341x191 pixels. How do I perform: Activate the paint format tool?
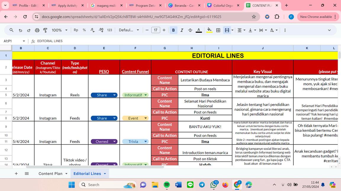[x=45, y=30]
